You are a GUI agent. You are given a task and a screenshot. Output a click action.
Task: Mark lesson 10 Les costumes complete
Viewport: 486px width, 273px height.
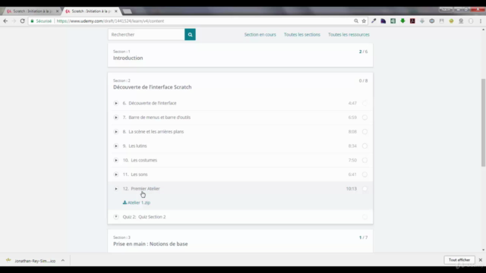point(364,160)
